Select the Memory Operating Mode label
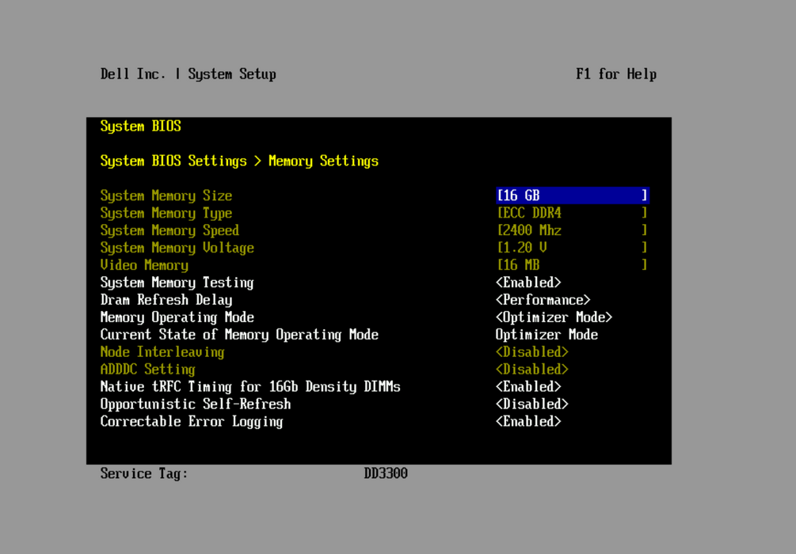 [x=177, y=317]
